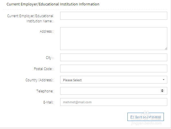Open the Country (Address) dropdown
Image resolution: width=171 pixels, height=129 pixels.
(x=114, y=80)
